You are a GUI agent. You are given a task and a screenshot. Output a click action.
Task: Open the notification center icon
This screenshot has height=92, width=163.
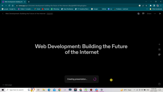[x=160, y=90]
